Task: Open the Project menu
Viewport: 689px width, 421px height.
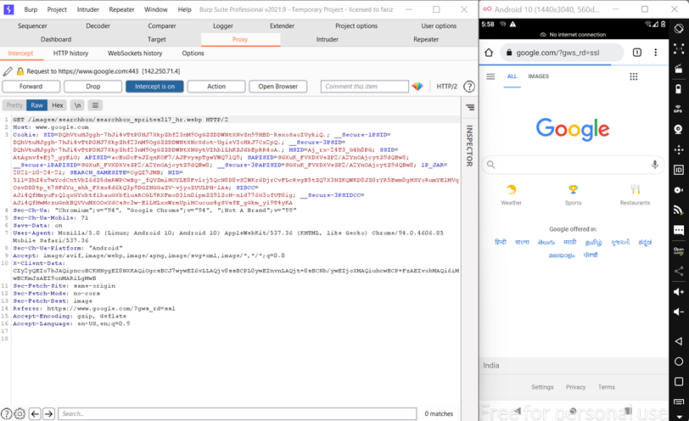Action: click(x=57, y=9)
